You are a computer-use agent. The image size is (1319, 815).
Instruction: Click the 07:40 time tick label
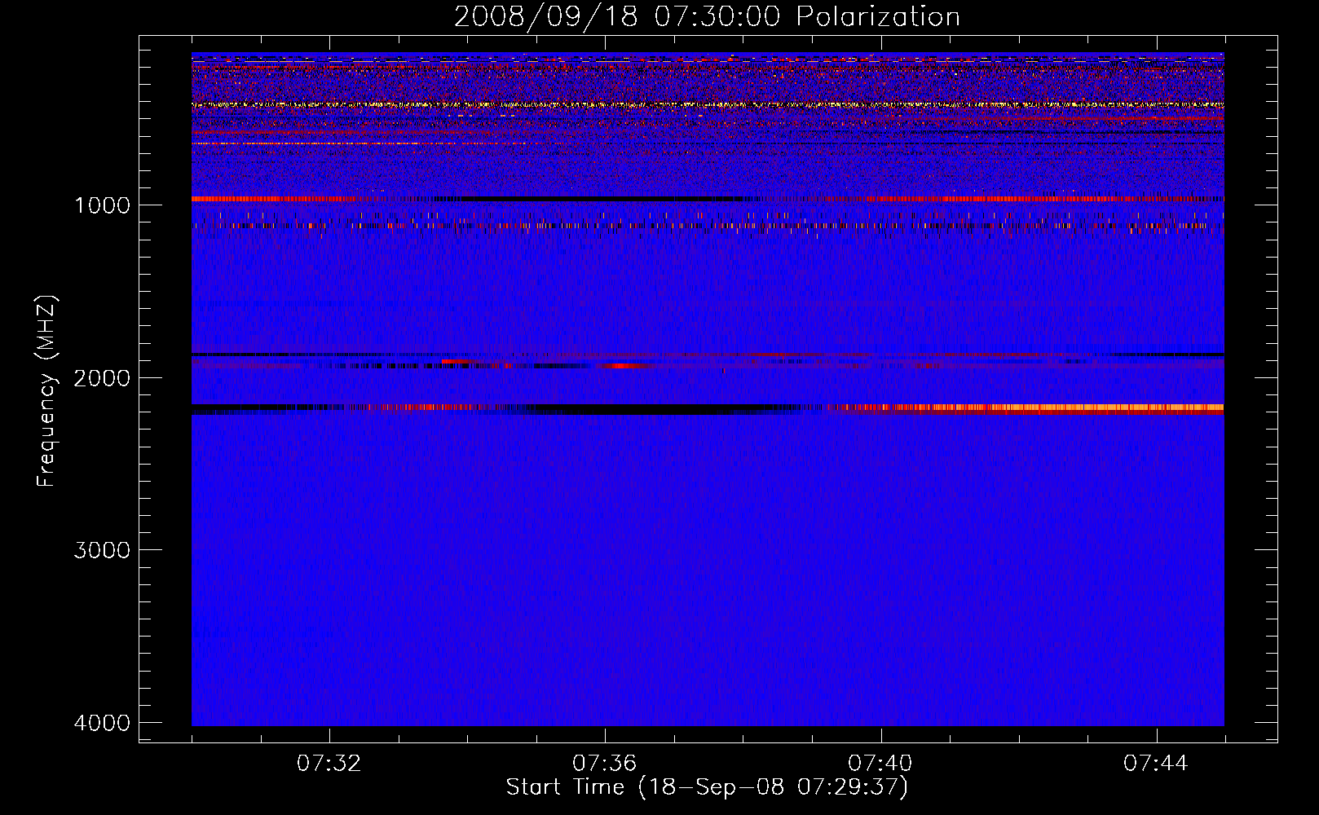point(880,764)
